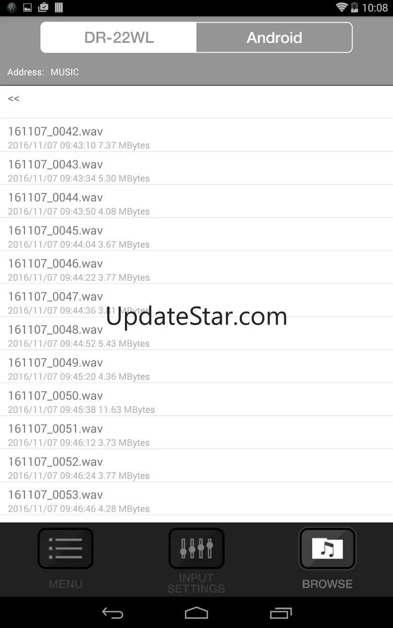393x628 pixels.
Task: Tap the Wi-Fi status bar icon
Action: click(342, 8)
